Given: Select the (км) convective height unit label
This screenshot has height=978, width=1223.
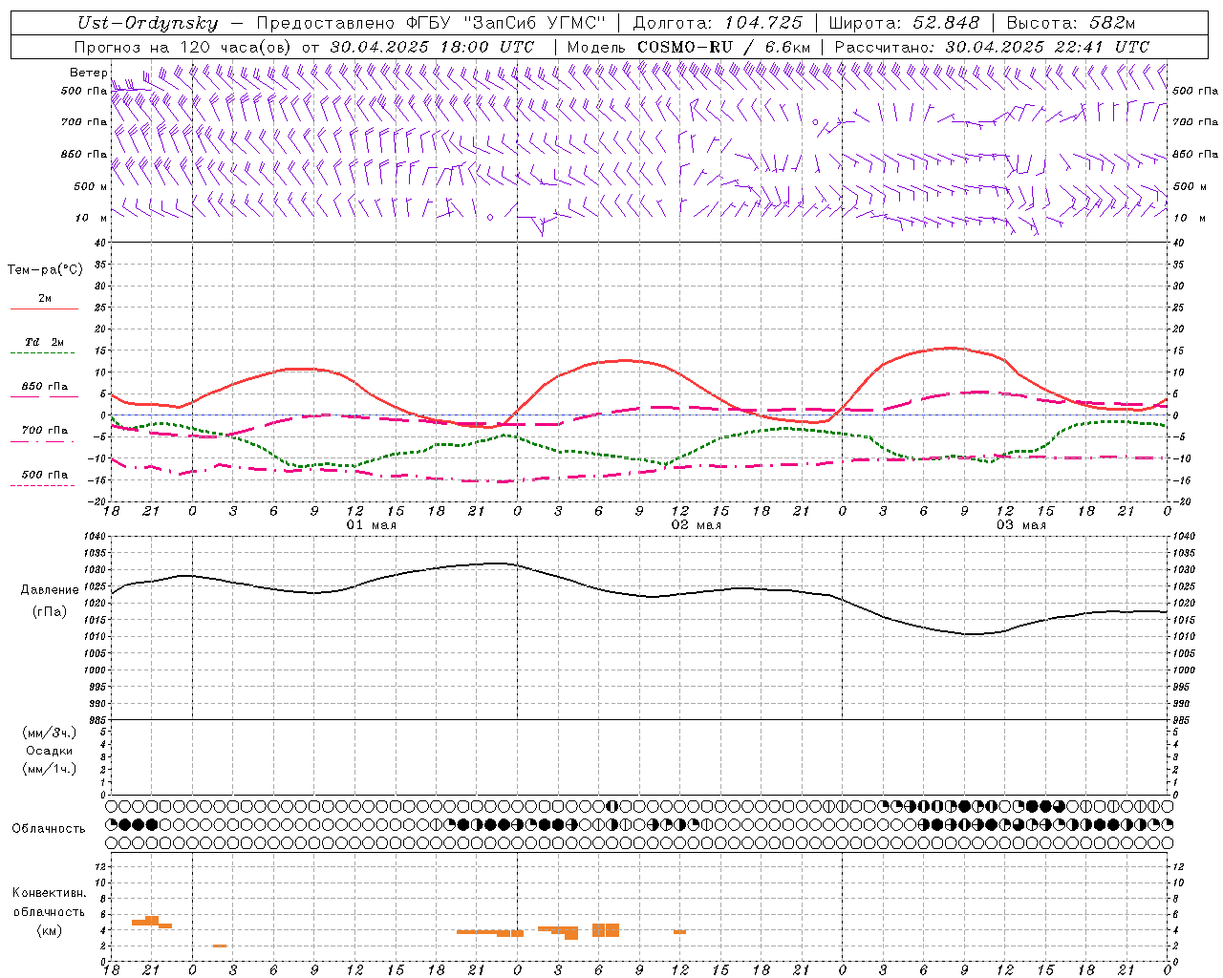Looking at the screenshot, I should tap(50, 930).
